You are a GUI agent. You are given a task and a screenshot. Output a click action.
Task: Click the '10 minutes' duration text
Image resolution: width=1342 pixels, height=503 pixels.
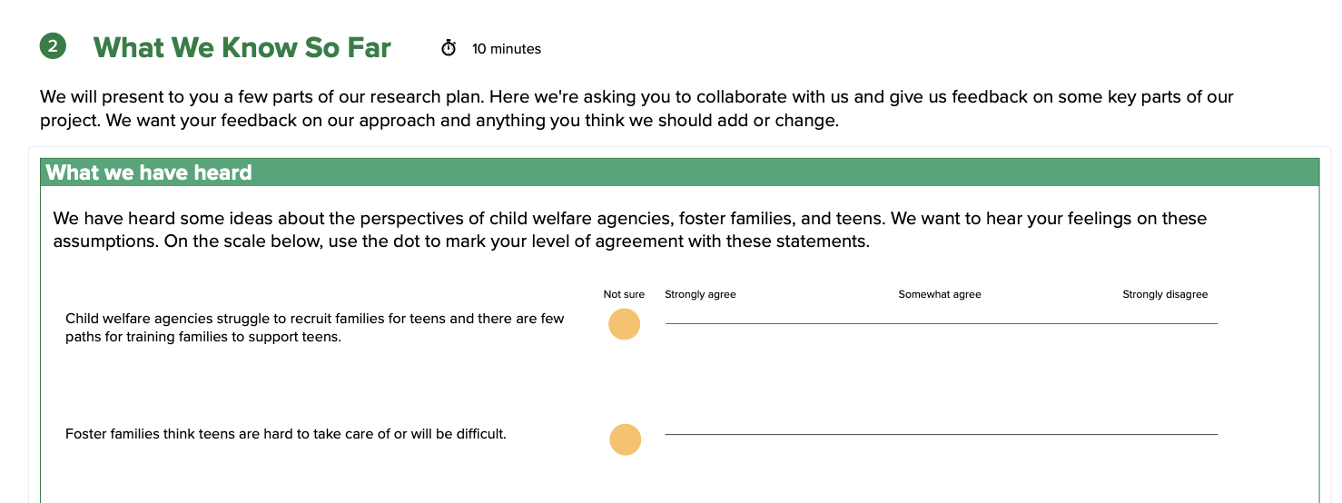point(507,49)
